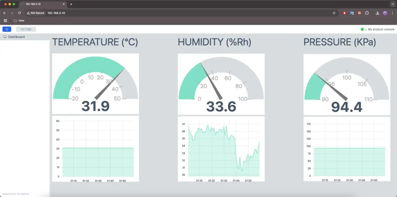Click the green connection status indicator

[362, 29]
